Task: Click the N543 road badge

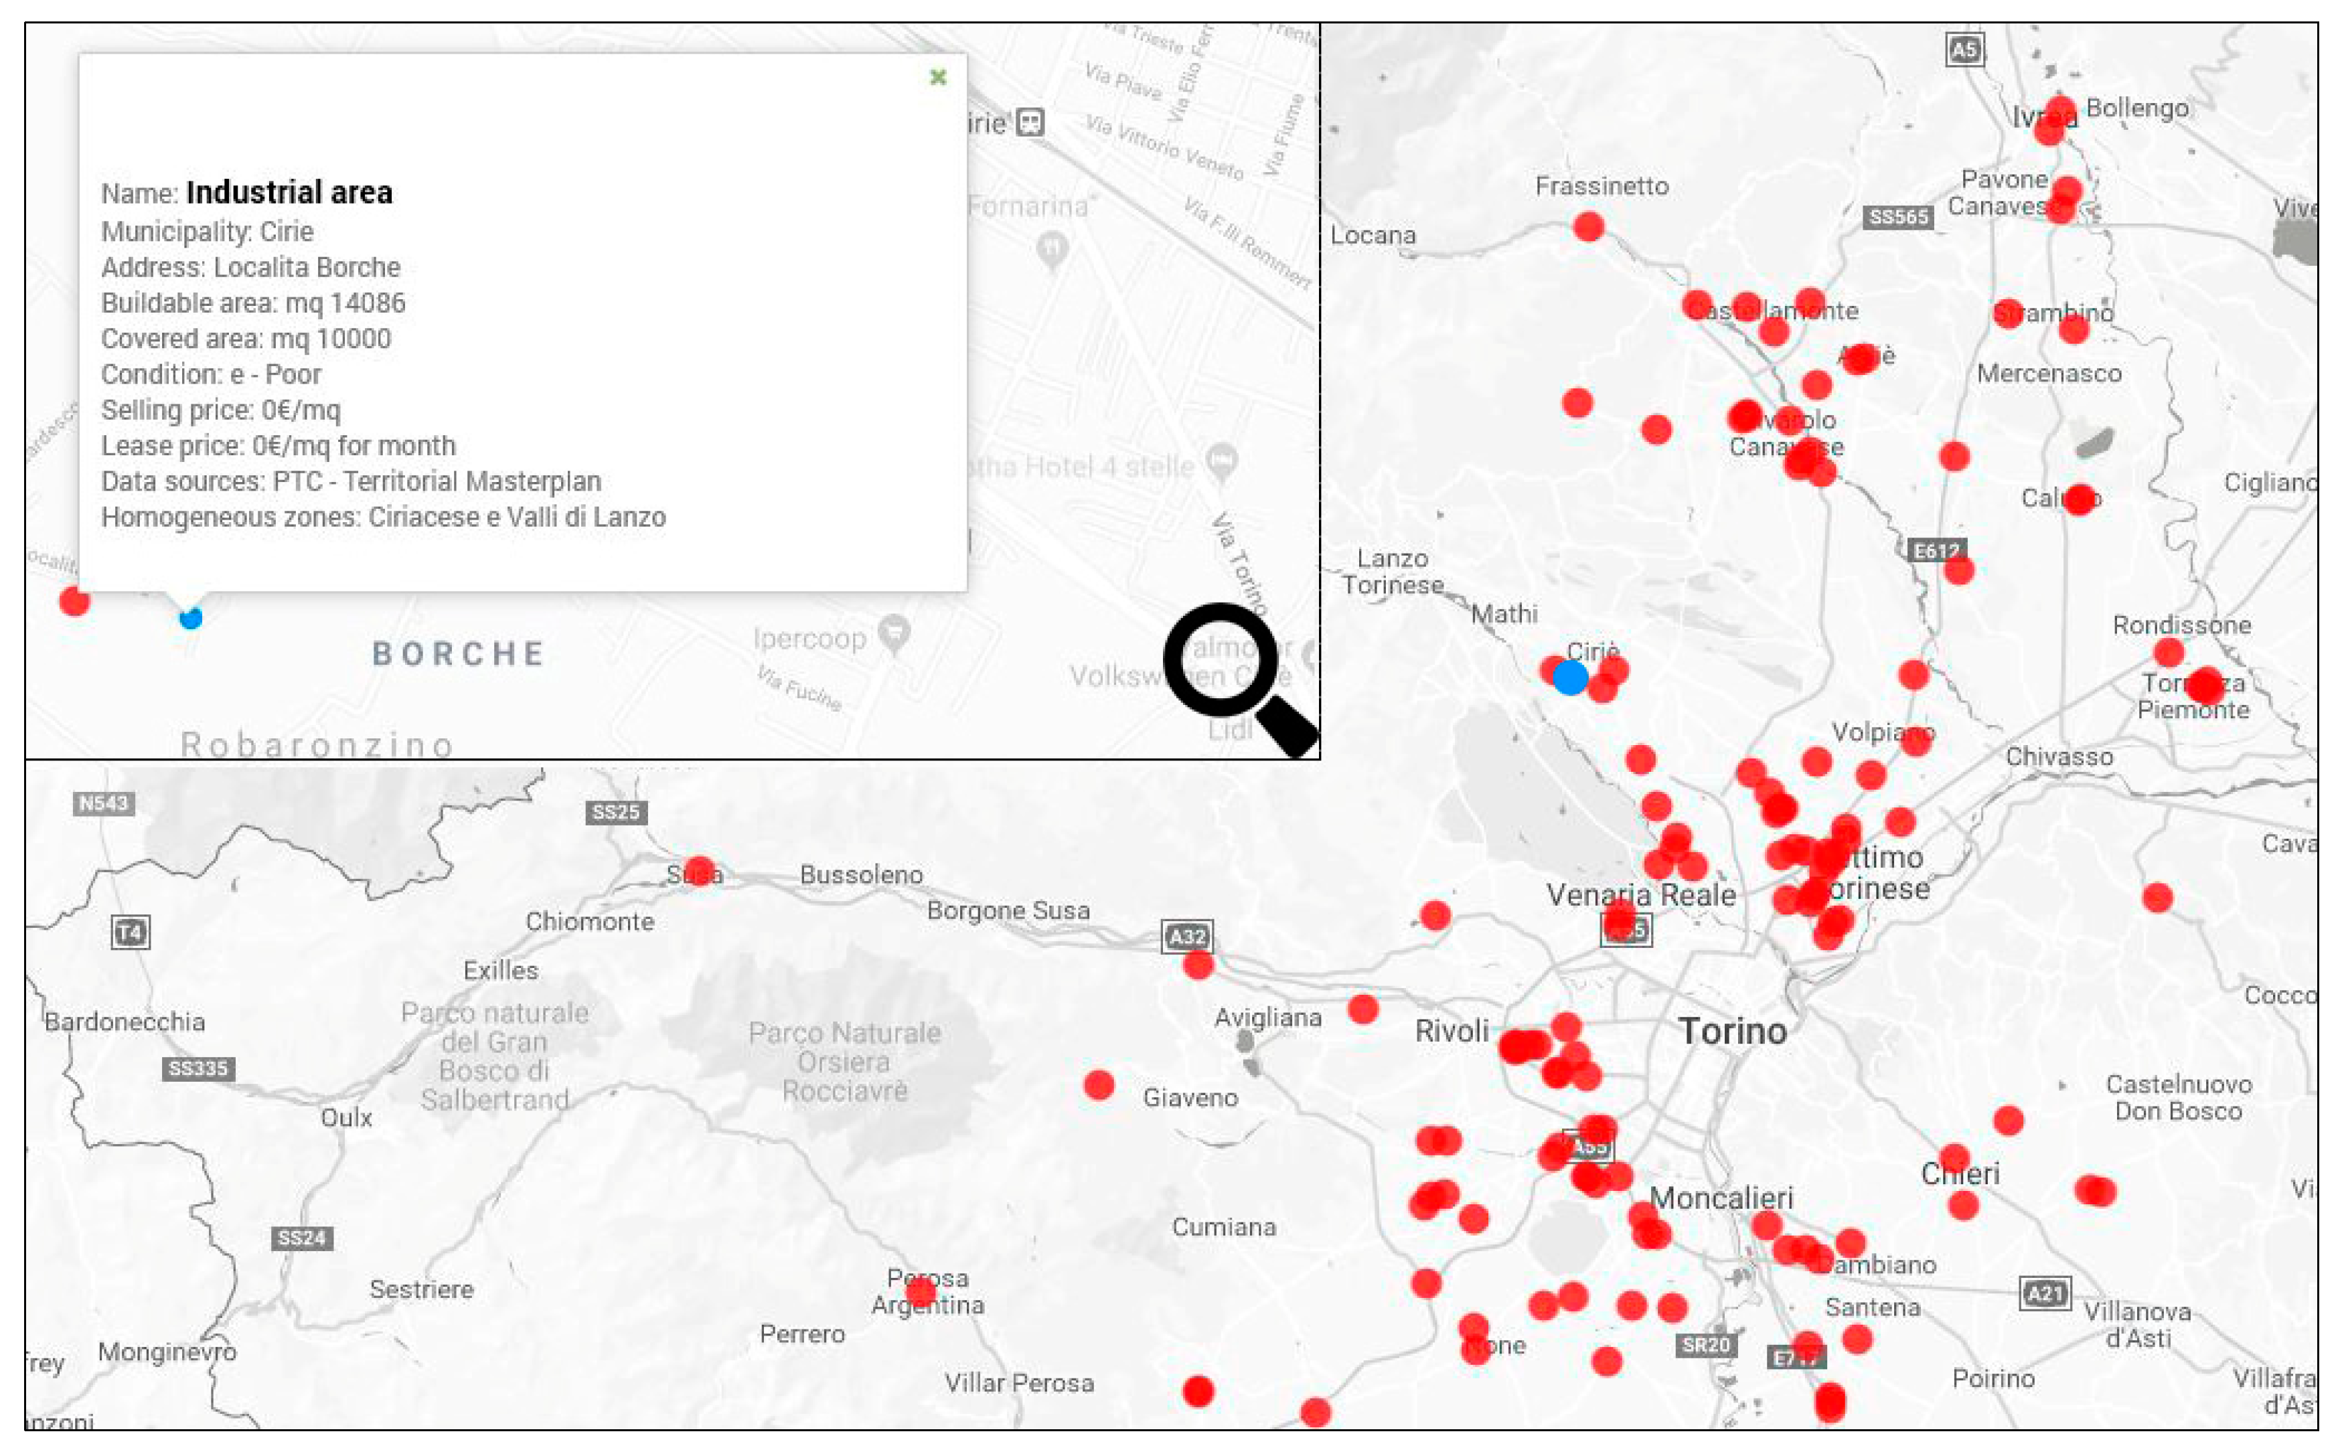Action: 102,803
